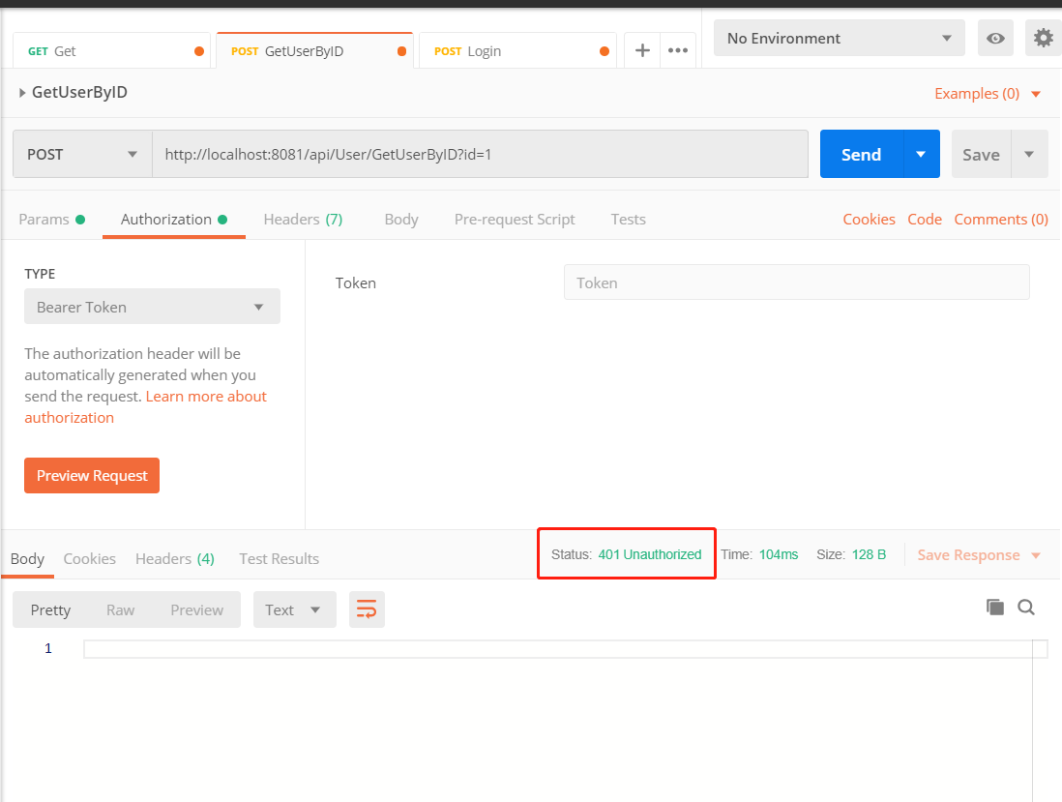1062x802 pixels.
Task: Click line 1 of the response body
Action: [x=565, y=649]
